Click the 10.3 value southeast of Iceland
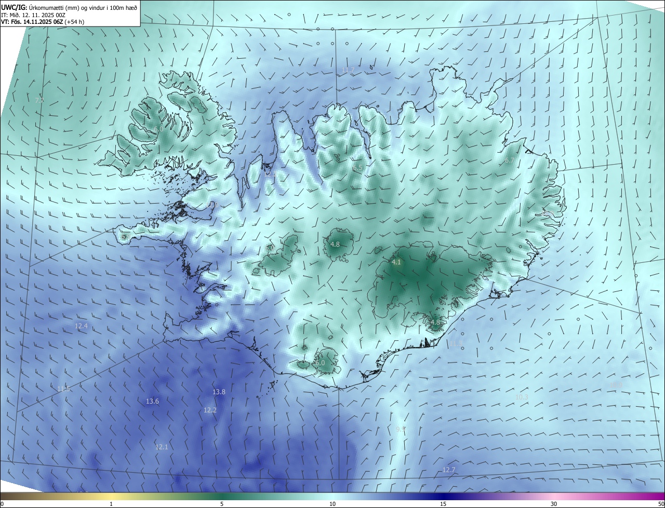The height and width of the screenshot is (508, 665). (522, 397)
